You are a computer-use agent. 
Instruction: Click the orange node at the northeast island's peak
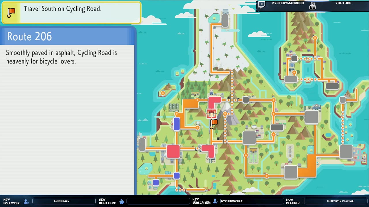pos(315,38)
